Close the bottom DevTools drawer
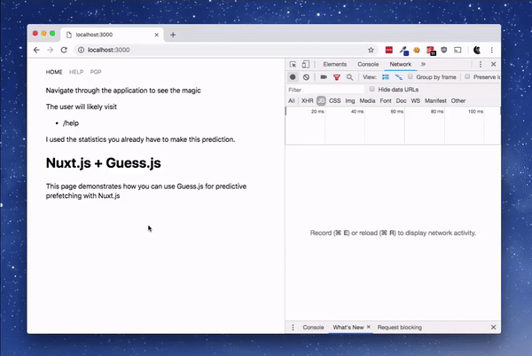532x356 pixels. click(x=493, y=327)
